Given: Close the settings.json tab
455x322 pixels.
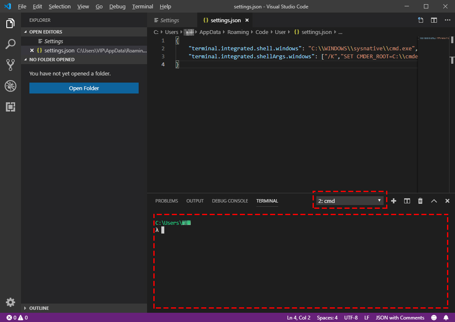Looking at the screenshot, I should pyautogui.click(x=247, y=20).
